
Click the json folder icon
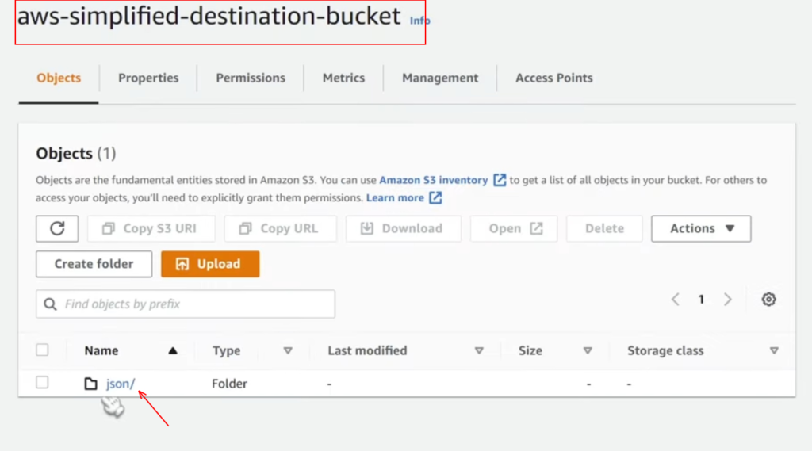(90, 384)
